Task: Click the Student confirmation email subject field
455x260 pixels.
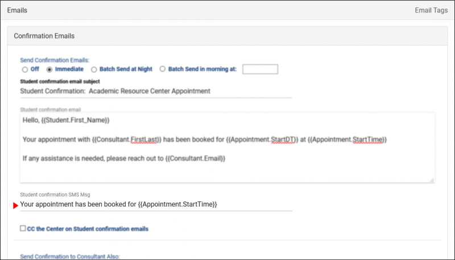Action: pos(155,91)
